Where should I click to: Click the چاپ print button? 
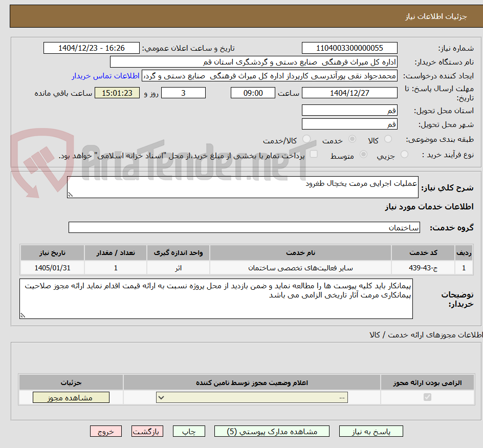point(189,431)
